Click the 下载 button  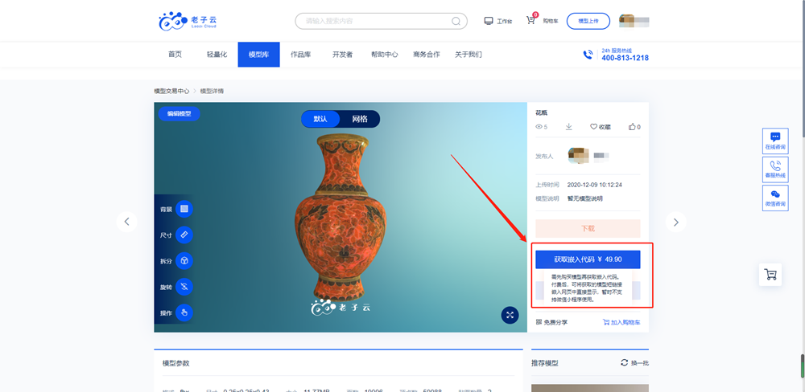coord(588,229)
